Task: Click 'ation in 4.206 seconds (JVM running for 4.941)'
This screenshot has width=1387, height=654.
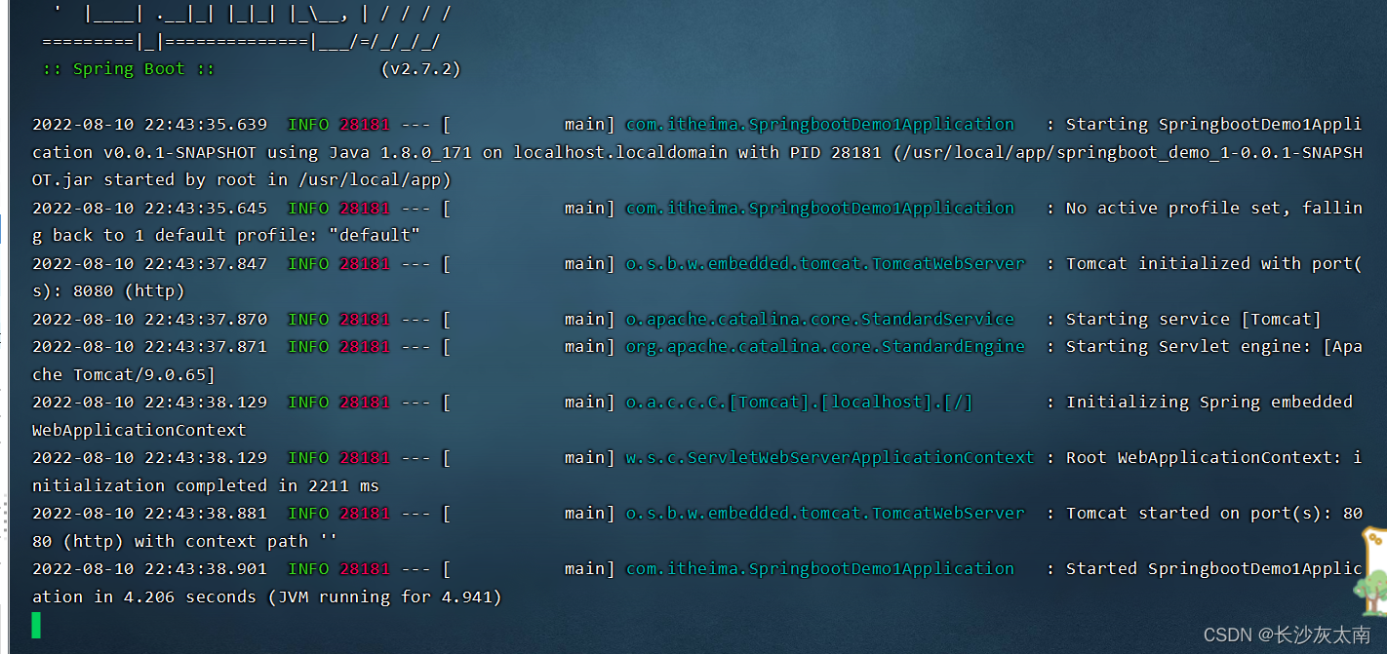Action: click(x=267, y=596)
